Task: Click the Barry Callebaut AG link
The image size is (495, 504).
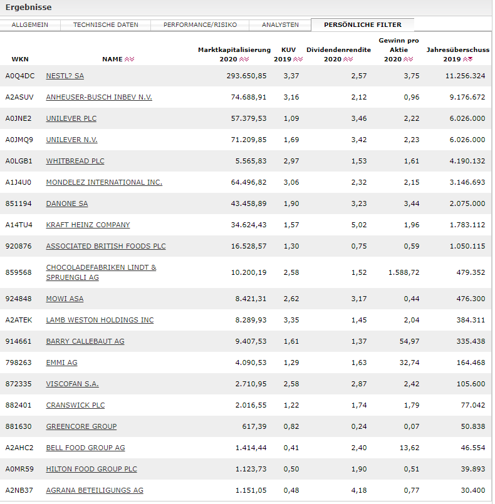Action: coord(85,341)
